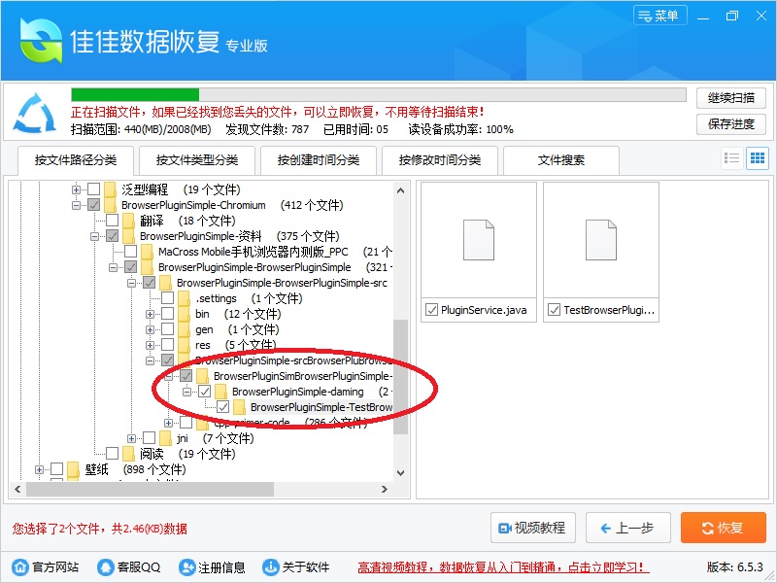Expand the bin folder node
The height and width of the screenshot is (583, 777).
tap(150, 314)
